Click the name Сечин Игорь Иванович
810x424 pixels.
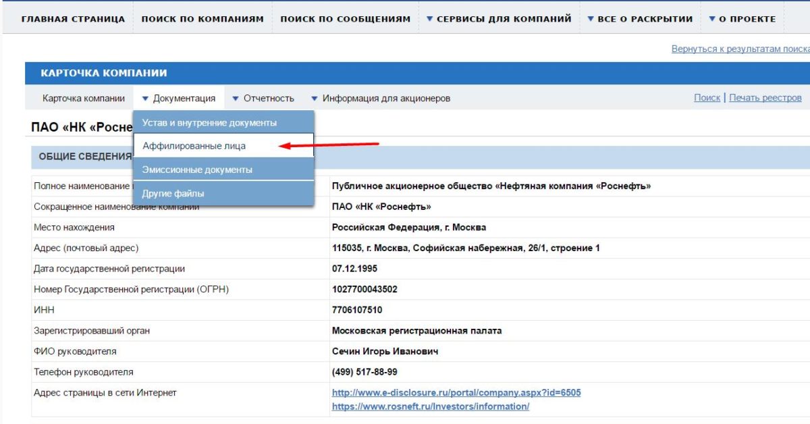coord(385,352)
